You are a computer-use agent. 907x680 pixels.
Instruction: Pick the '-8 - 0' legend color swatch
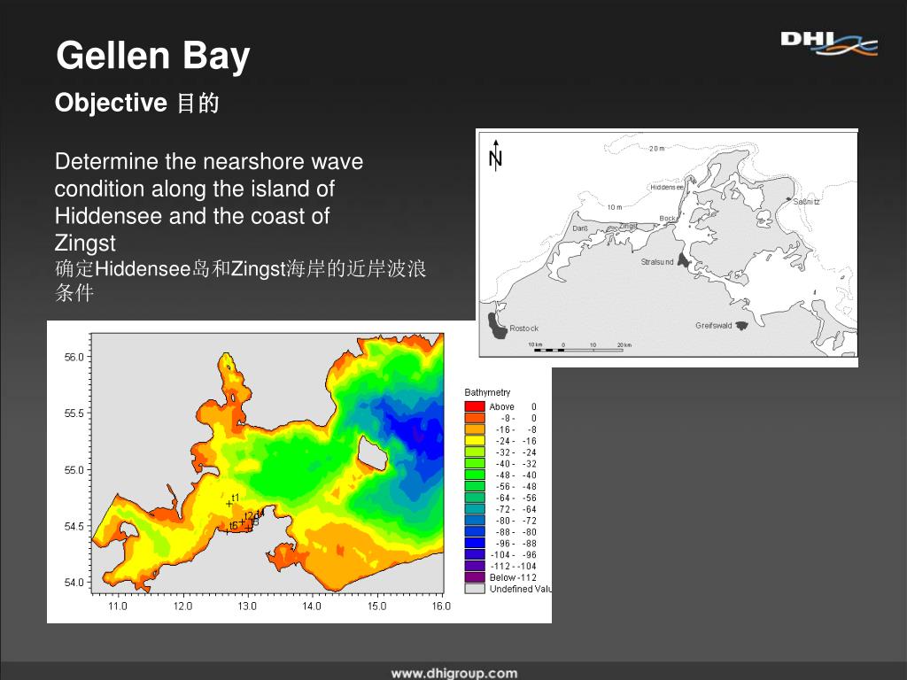click(x=475, y=418)
